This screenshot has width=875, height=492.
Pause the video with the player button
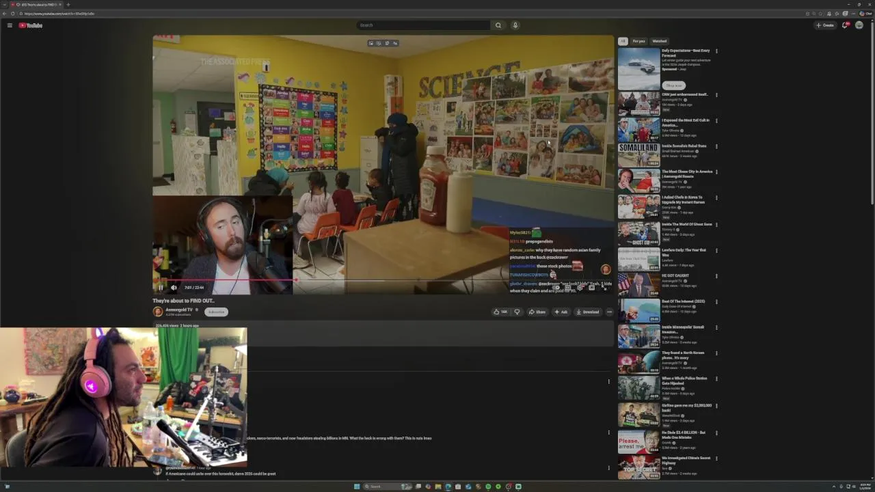[x=161, y=288]
